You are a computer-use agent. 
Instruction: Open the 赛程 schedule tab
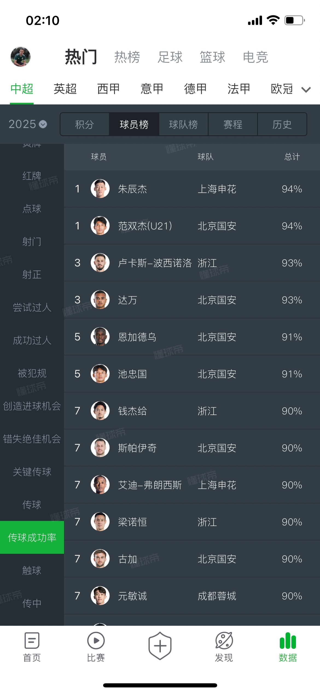coord(233,124)
